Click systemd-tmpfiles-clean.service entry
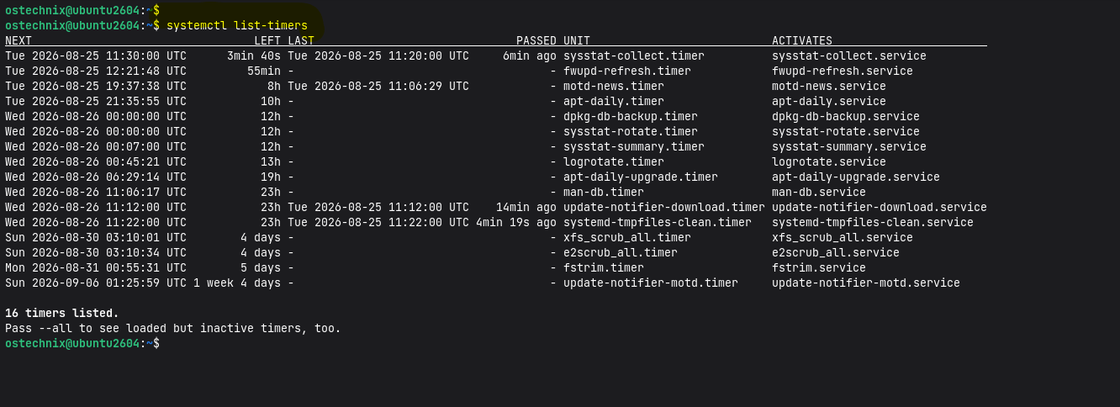This screenshot has height=407, width=1120. (873, 222)
